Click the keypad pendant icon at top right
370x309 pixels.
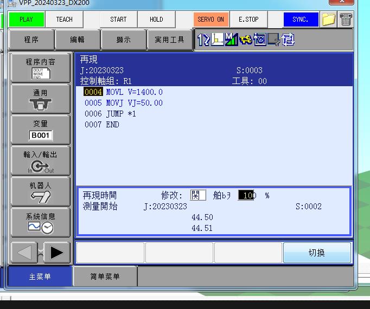[x=346, y=20]
